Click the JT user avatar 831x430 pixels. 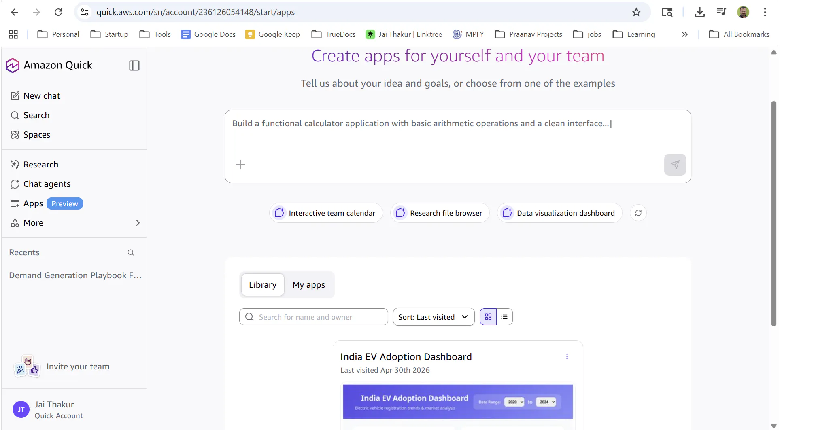21,409
